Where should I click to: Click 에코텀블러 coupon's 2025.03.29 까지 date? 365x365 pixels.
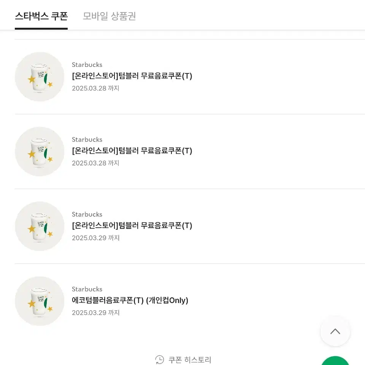tap(96, 313)
